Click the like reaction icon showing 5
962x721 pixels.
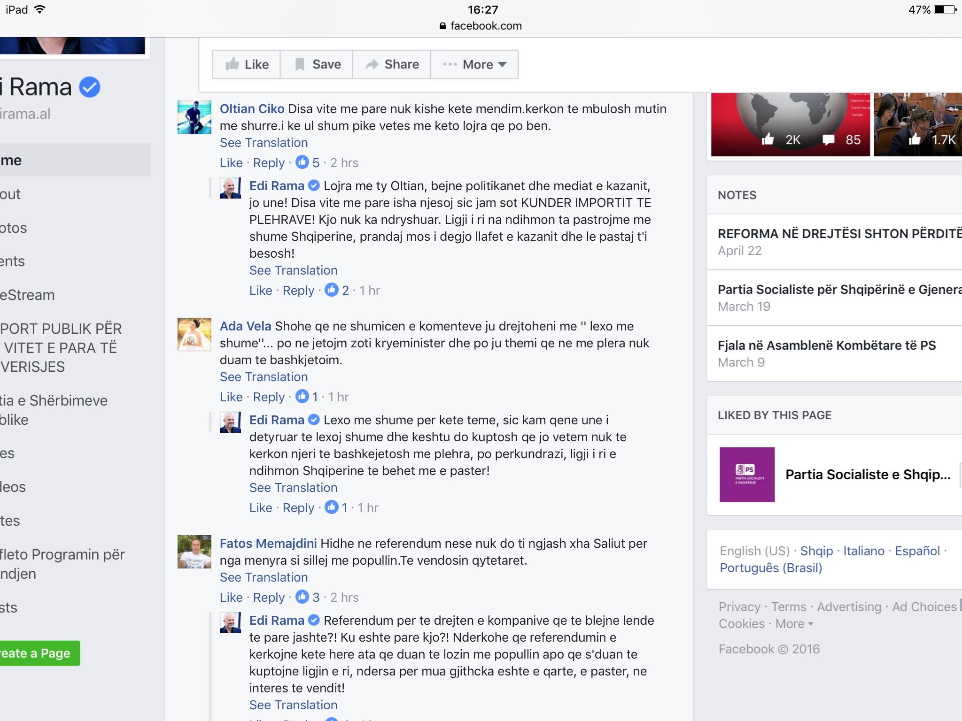302,162
